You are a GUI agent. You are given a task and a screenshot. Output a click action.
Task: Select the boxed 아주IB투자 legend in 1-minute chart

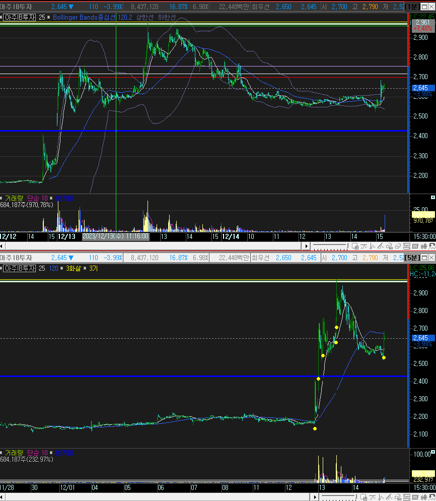tap(20, 17)
